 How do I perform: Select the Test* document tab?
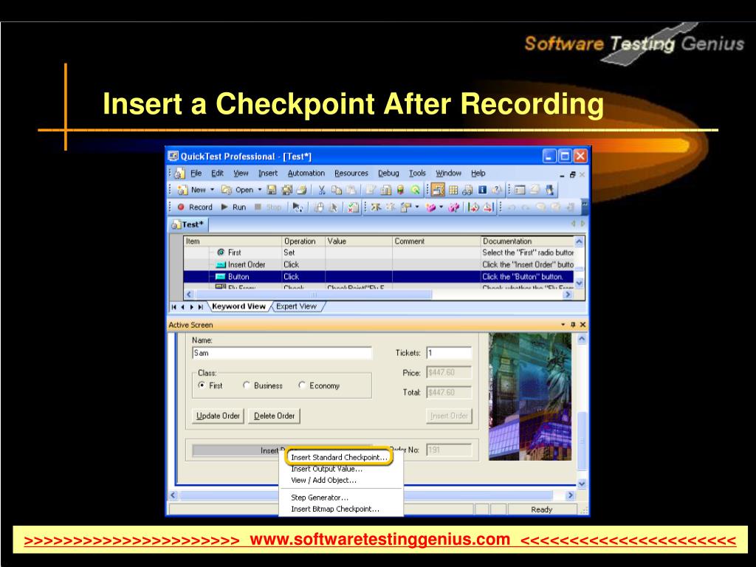(x=188, y=224)
